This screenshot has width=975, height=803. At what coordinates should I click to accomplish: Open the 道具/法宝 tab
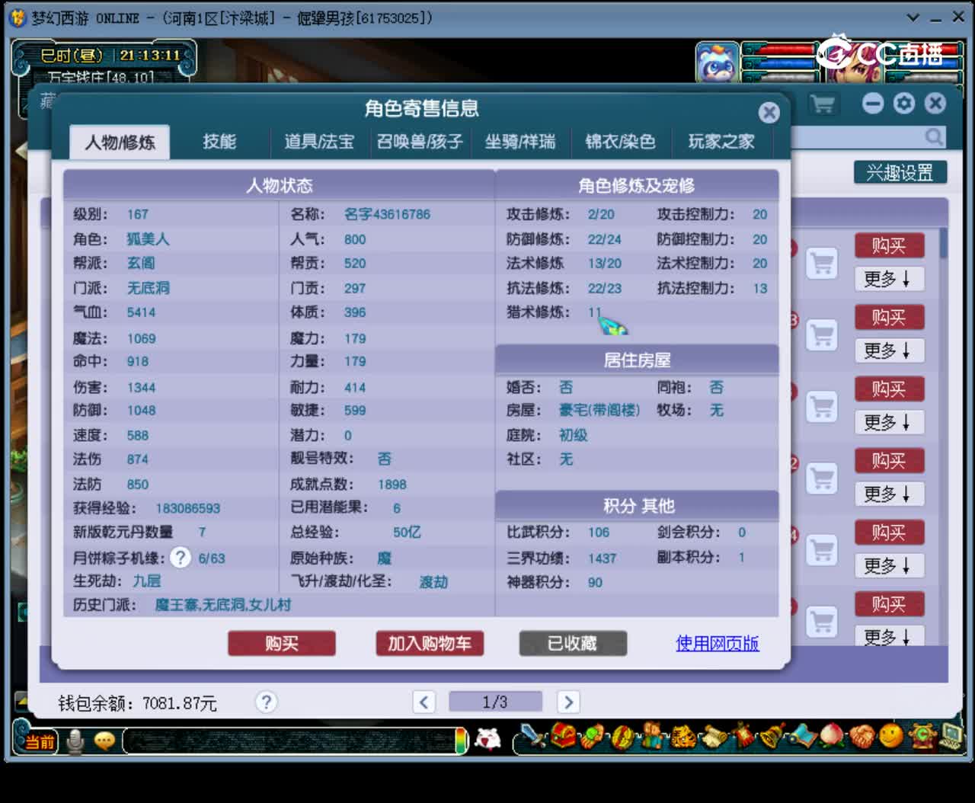(x=319, y=142)
